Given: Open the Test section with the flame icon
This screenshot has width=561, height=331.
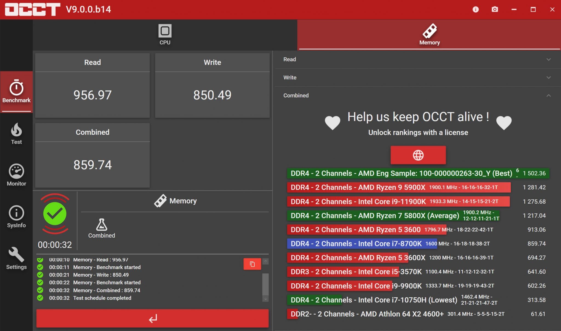Looking at the screenshot, I should tap(16, 134).
